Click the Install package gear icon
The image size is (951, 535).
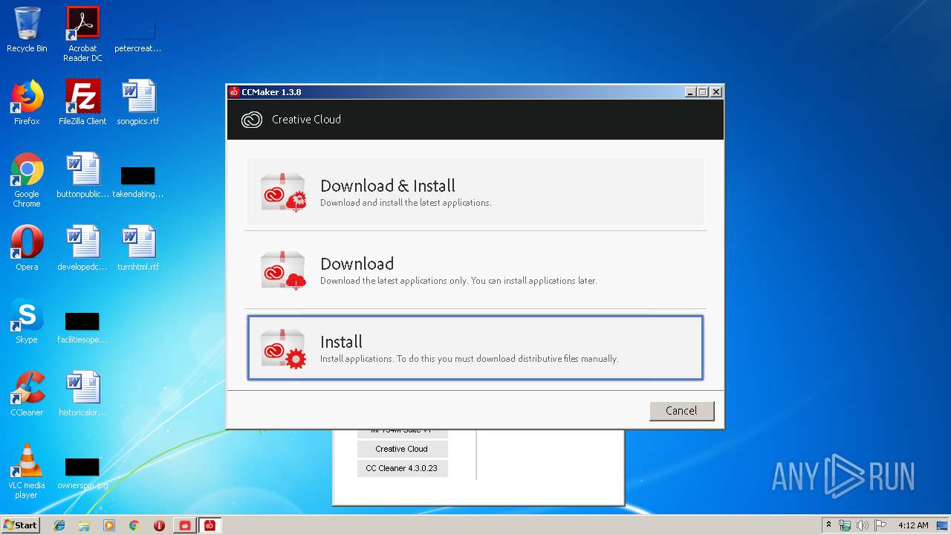[x=283, y=348]
